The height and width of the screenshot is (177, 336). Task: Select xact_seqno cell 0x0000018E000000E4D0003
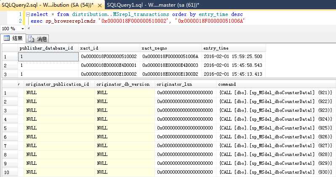pyautogui.click(x=171, y=65)
